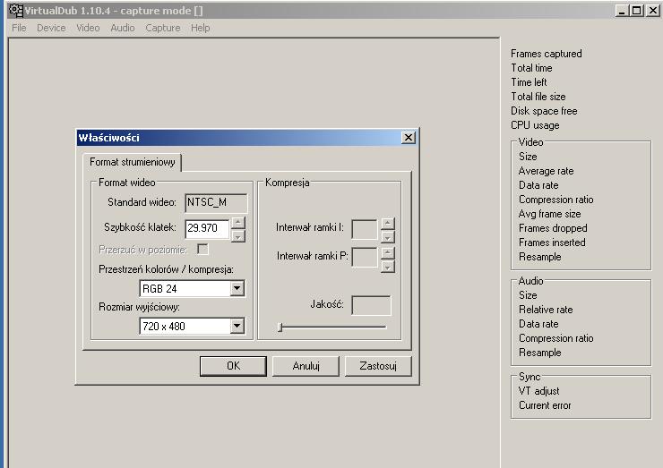Click the Anuluj button
This screenshot has height=468, width=663.
click(306, 366)
